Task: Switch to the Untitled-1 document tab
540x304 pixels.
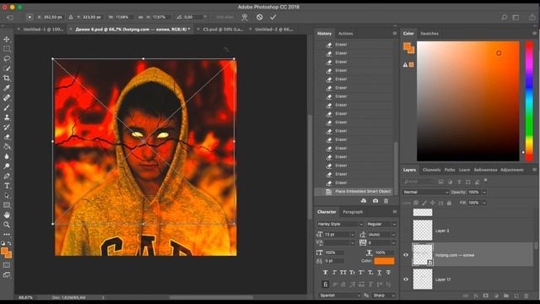Action: point(43,30)
